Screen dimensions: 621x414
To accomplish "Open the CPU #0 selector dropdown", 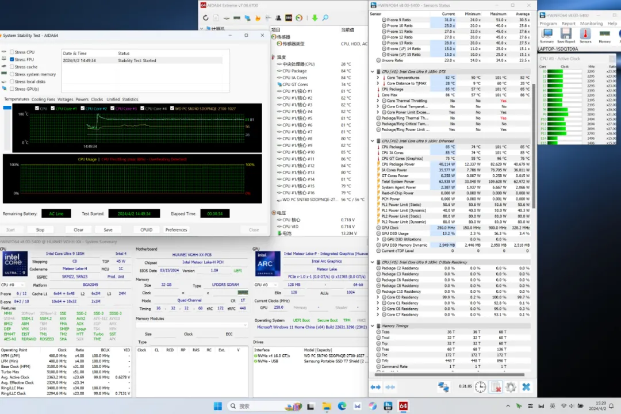I will (x=14, y=285).
